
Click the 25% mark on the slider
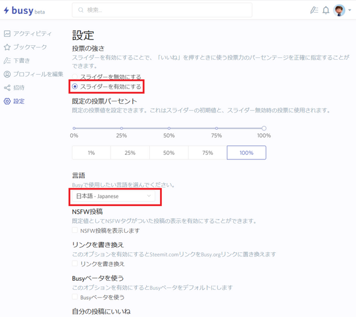click(121, 128)
